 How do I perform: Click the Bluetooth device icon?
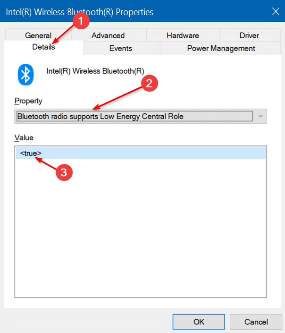pyautogui.click(x=25, y=75)
